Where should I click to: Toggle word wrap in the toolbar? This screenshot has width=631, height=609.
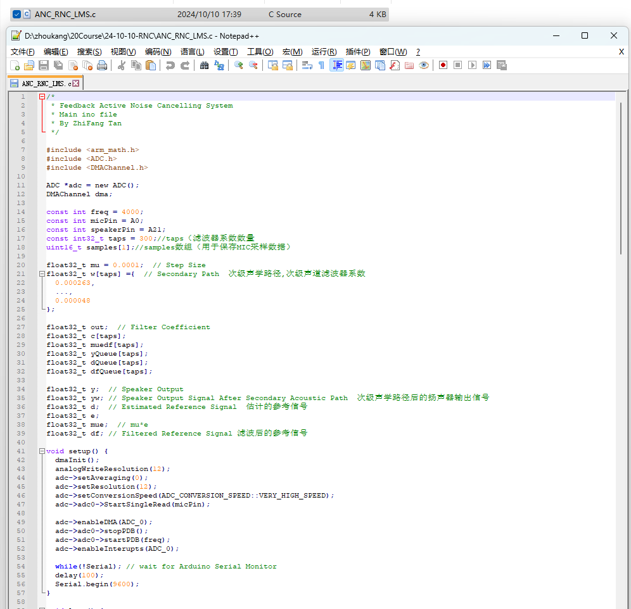click(307, 65)
